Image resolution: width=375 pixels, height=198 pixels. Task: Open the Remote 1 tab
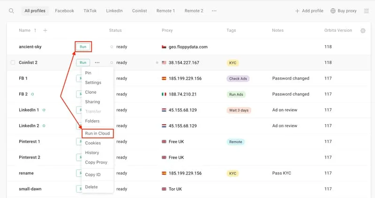coord(165,11)
